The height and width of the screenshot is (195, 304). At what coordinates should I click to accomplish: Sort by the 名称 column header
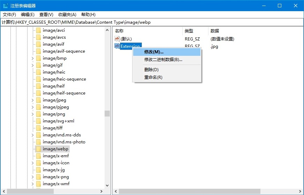[148, 31]
